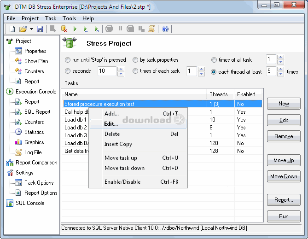The height and width of the screenshot is (239, 308).
Task: Open the dropdown arrow beside Open icon
Action: (x=31, y=29)
